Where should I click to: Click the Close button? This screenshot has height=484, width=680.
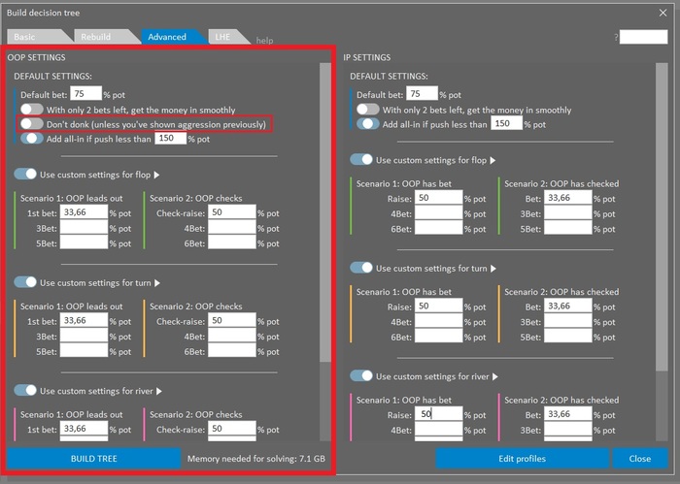(x=640, y=459)
